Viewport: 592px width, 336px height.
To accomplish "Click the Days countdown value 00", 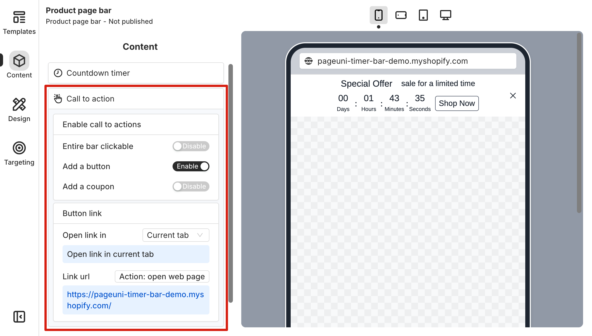I will (x=343, y=98).
